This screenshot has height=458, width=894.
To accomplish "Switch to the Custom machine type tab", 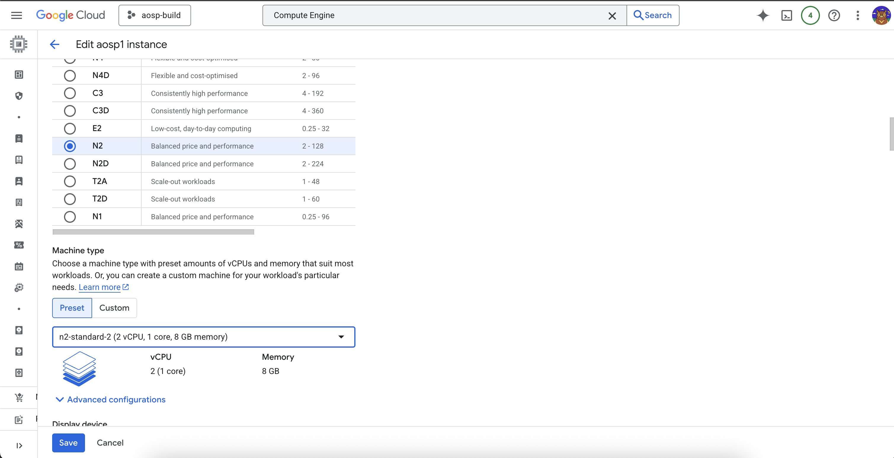I will tap(114, 308).
